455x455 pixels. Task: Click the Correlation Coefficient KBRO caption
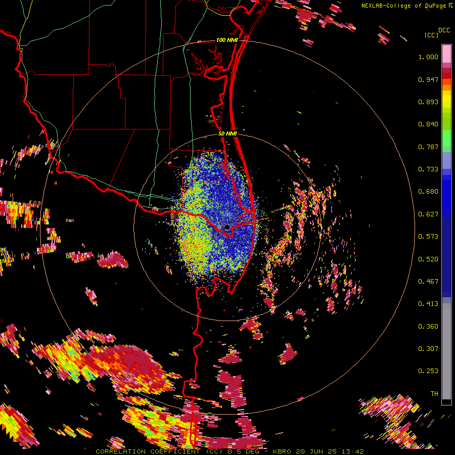coord(230,451)
